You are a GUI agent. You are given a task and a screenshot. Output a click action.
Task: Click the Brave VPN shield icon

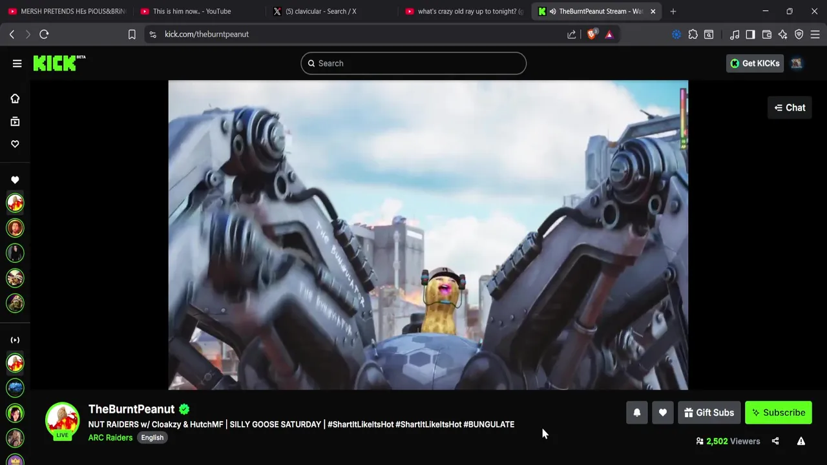(799, 34)
